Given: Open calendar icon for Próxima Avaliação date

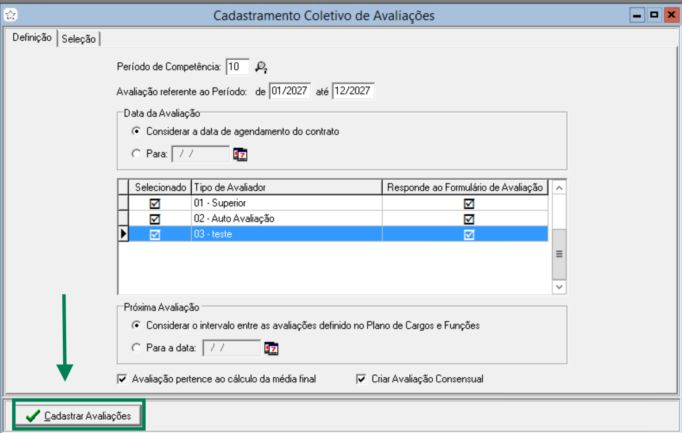Looking at the screenshot, I should (271, 348).
